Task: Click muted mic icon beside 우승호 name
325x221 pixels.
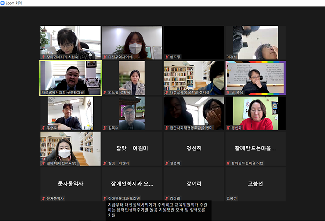Action: point(43,128)
